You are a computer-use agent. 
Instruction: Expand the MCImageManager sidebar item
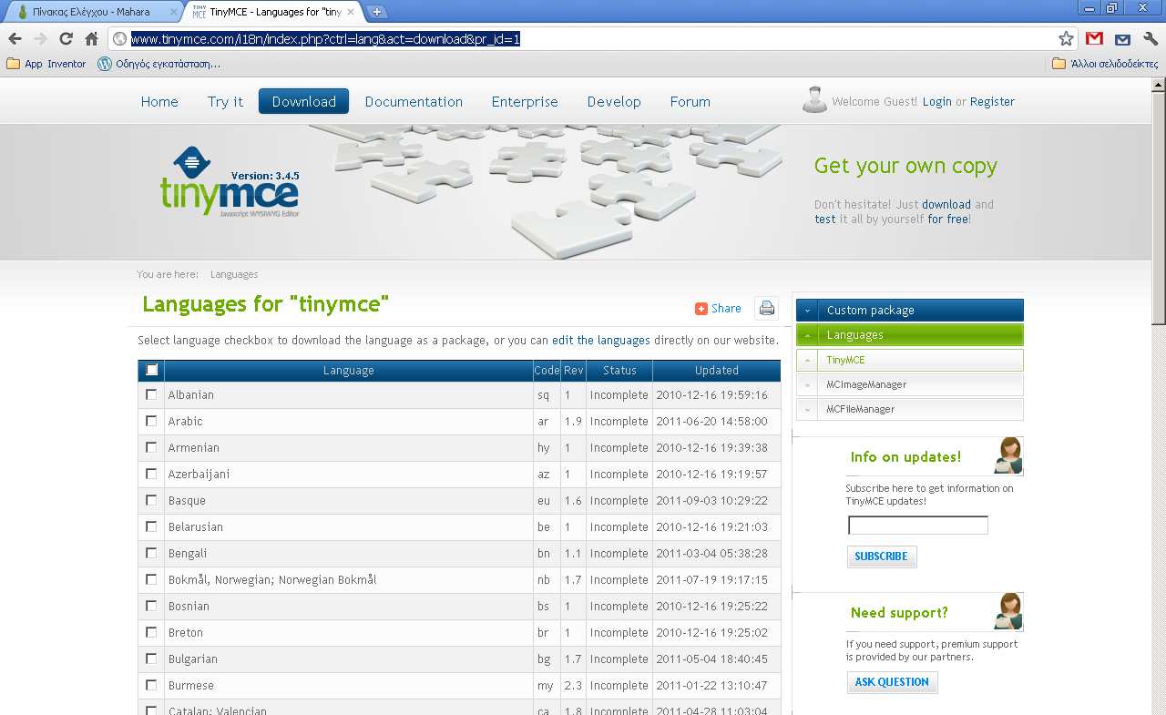pyautogui.click(x=909, y=384)
